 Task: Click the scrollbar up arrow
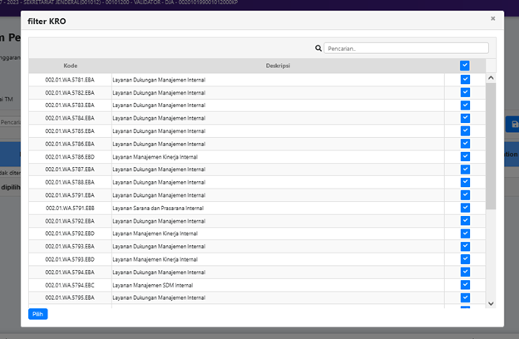tap(491, 78)
